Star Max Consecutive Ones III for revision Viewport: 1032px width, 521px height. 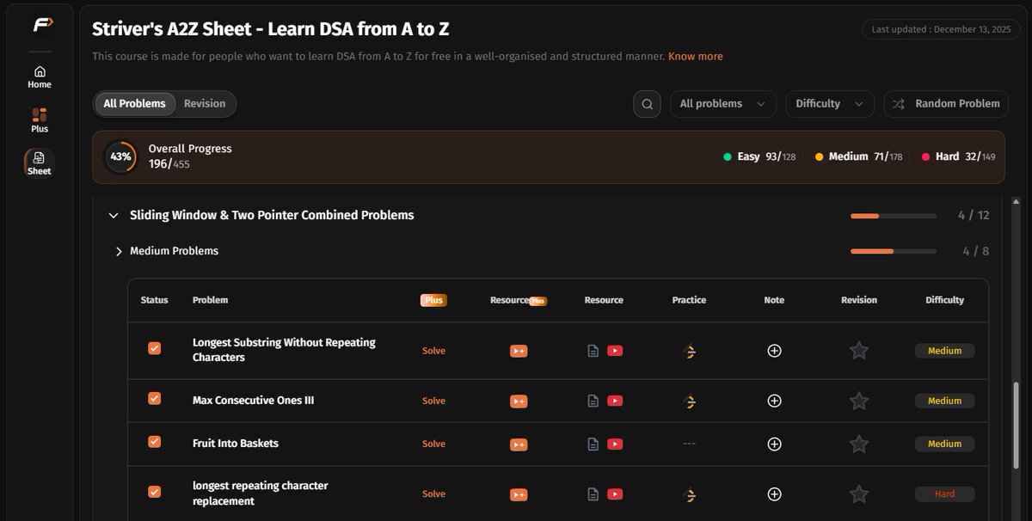(859, 401)
